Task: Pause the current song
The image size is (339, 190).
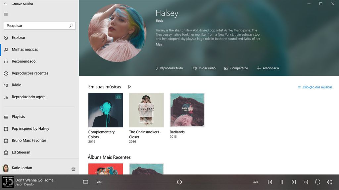Action: [x=282, y=182]
